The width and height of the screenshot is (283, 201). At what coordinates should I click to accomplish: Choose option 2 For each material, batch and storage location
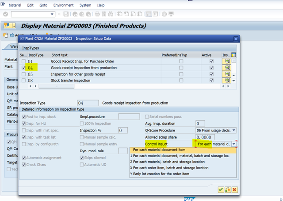tap(183, 162)
